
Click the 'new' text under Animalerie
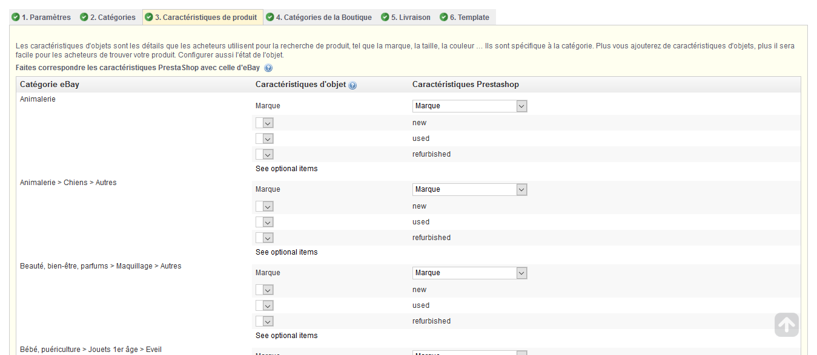pyautogui.click(x=420, y=123)
